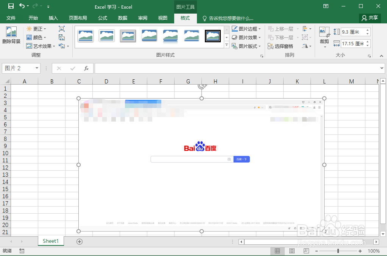The height and width of the screenshot is (256, 387).
Task: Switch to the 视图 View tab
Action: [x=163, y=18]
